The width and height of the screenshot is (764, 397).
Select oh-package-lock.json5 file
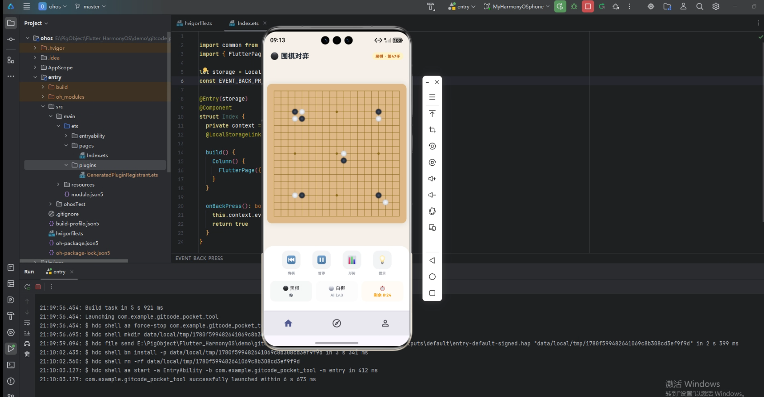click(x=79, y=253)
